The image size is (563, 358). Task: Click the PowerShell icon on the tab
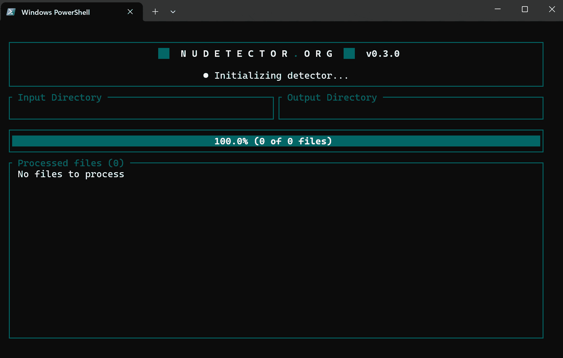[11, 12]
